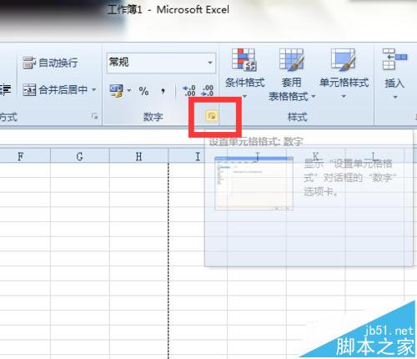This screenshot has height=359, width=417.
Task: Open the Number (数字) dialog launcher
Action: point(212,115)
